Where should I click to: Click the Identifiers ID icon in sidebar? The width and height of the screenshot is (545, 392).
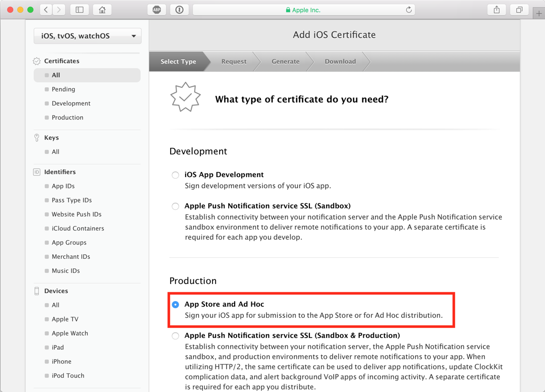[36, 172]
